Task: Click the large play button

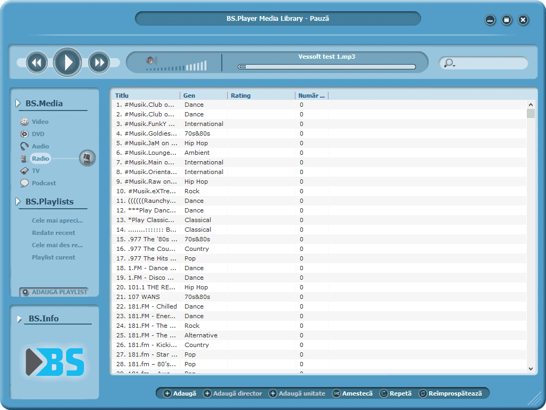Action: 68,62
